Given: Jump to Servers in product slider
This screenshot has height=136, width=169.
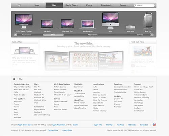Looking at the screenshot, I should pos(140,35).
